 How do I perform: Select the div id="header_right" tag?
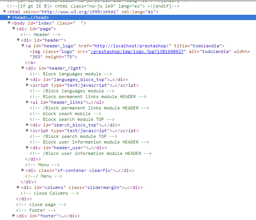(x=56, y=68)
